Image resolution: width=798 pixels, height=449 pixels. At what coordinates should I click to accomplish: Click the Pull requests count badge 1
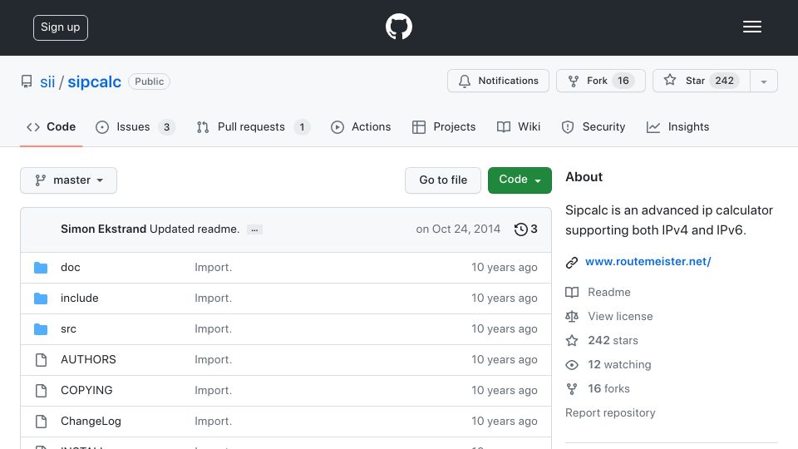tap(302, 127)
